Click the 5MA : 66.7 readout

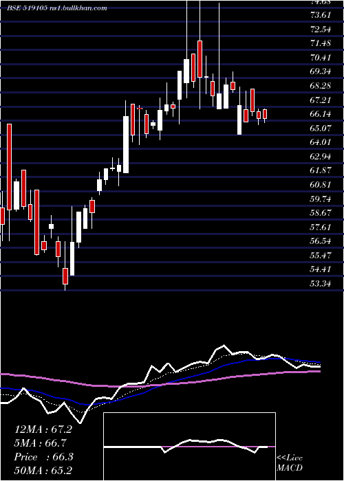click(41, 443)
